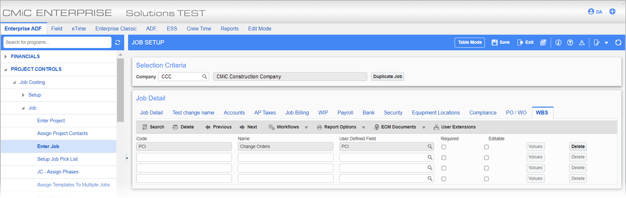Check Editable box in third row
This screenshot has width=626, height=198.
(x=486, y=168)
